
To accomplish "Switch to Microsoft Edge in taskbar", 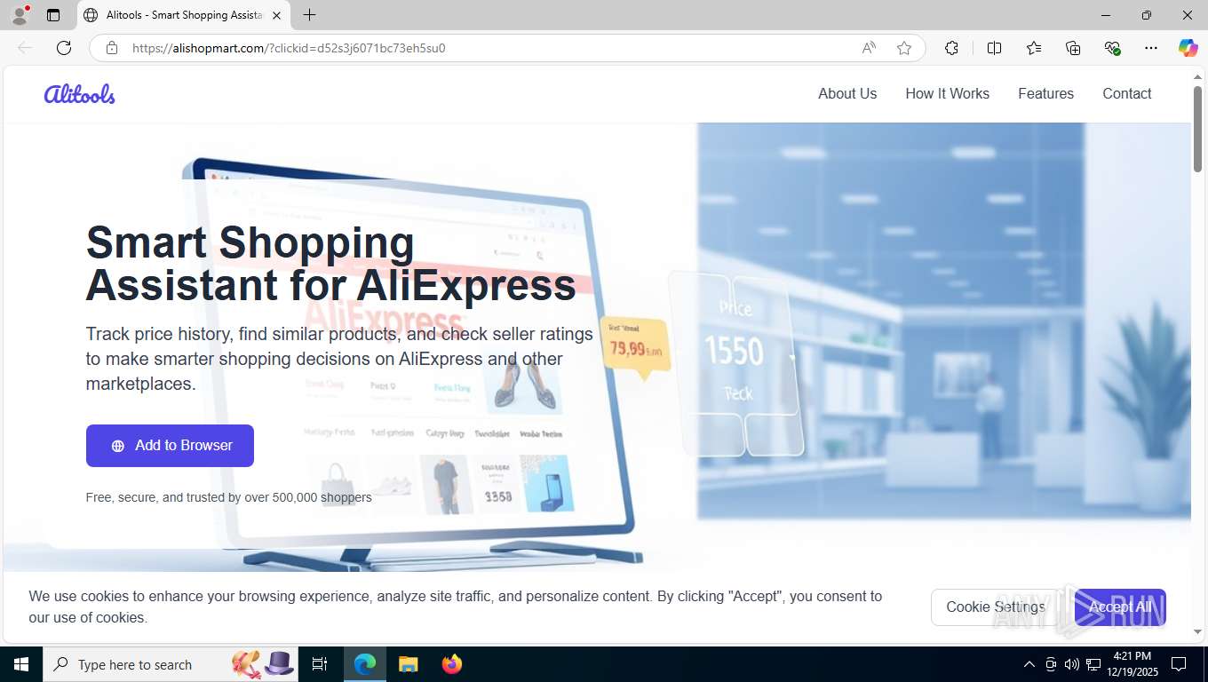I will (x=365, y=664).
